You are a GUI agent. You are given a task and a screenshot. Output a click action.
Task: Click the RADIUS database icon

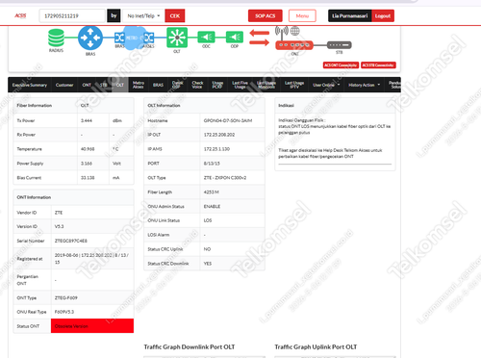(56, 38)
